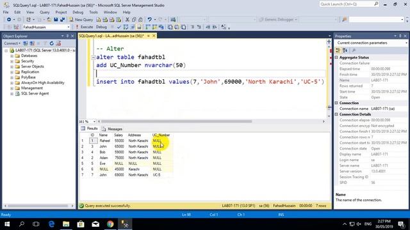This screenshot has height=230, width=410.
Task: Click the Quick Launch search box
Action: [x=348, y=4]
